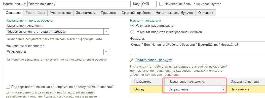Screen dimensions: 265x98
Task: Click the pencil icon beside Редактировать формулу
Action: tap(132, 60)
